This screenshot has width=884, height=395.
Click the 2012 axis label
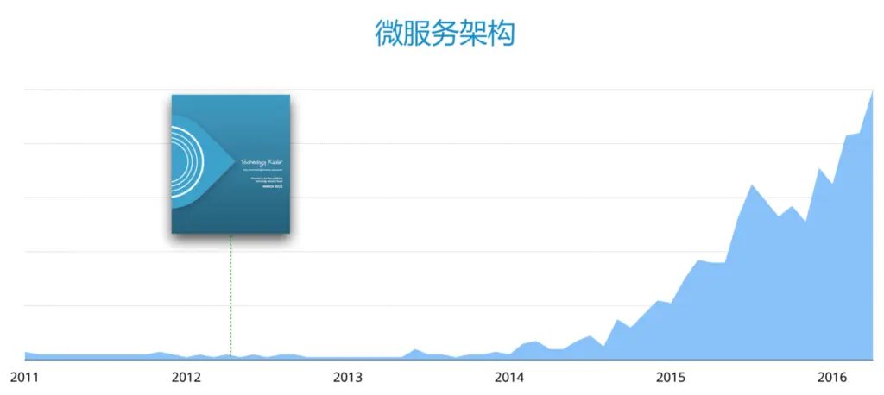pos(186,377)
